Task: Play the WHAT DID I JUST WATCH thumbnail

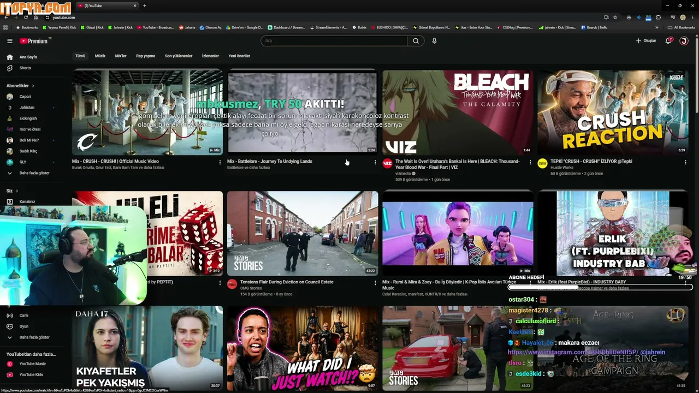Action: point(303,348)
